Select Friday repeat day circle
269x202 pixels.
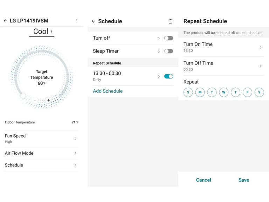pyautogui.click(x=247, y=92)
